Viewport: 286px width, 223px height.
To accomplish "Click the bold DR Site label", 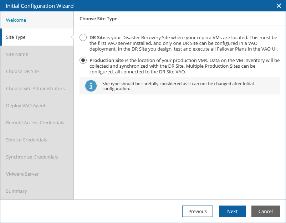I will (97, 37).
